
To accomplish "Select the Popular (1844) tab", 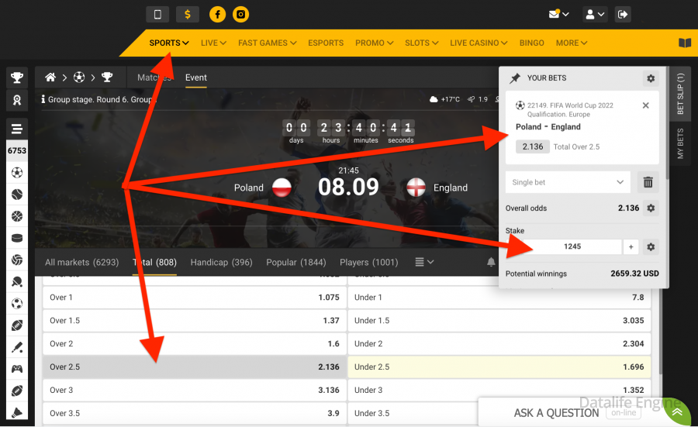I will (x=296, y=263).
